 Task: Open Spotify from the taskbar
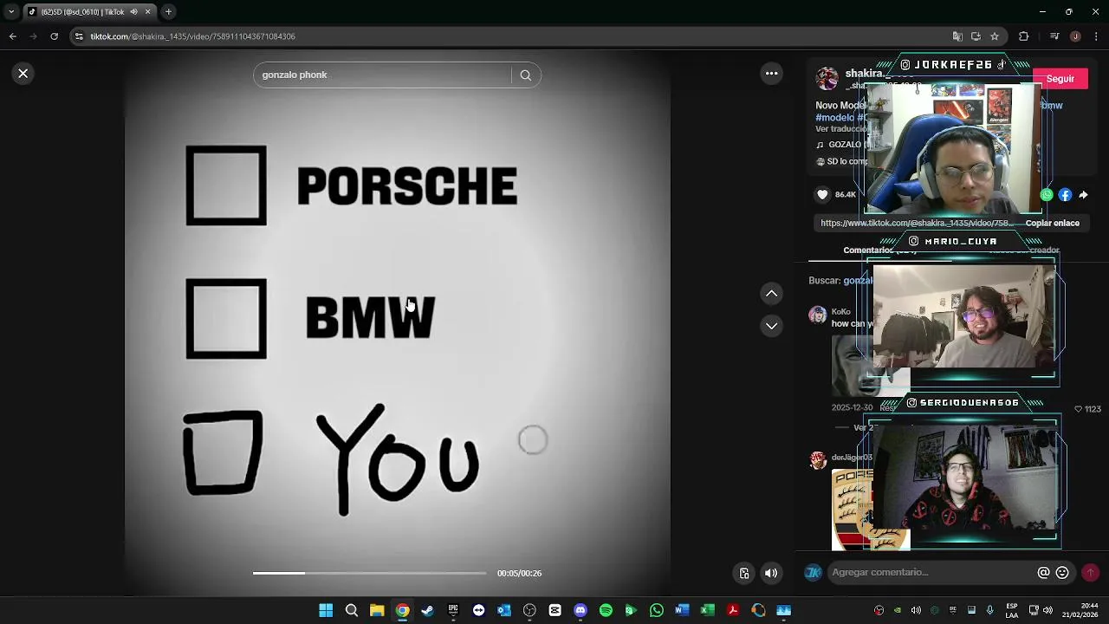coord(606,610)
